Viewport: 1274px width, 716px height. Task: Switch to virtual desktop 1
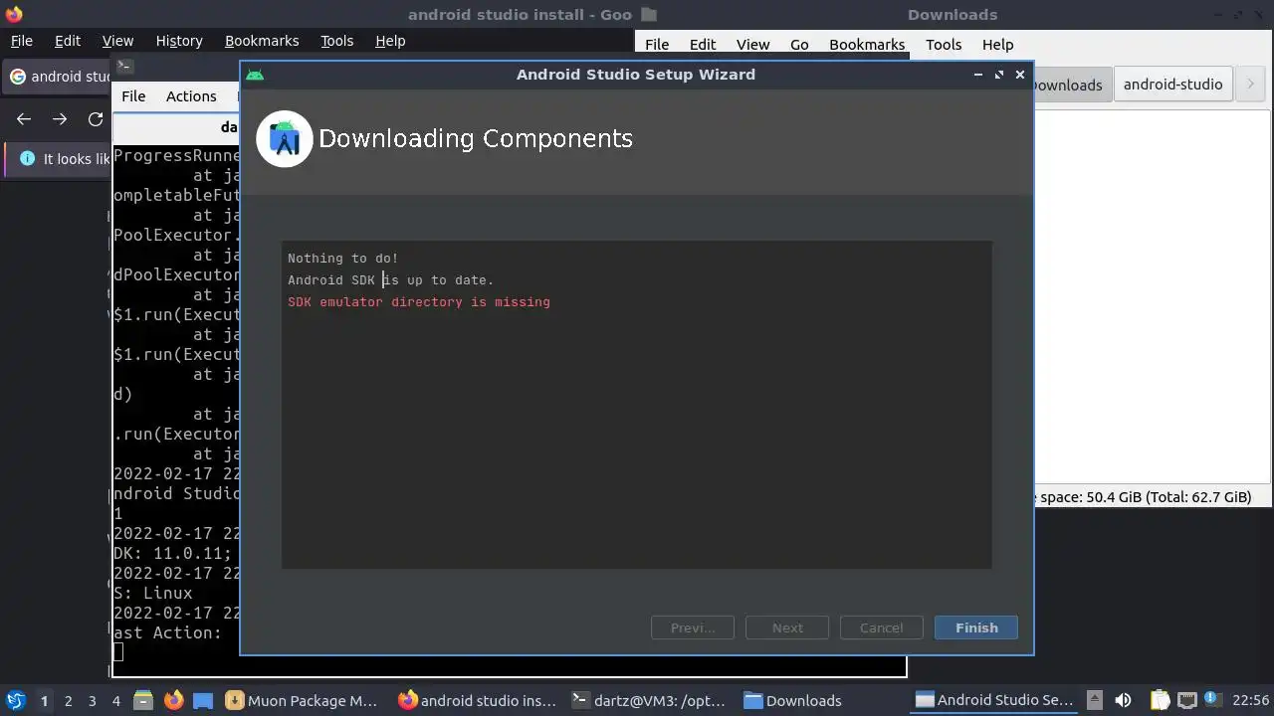point(44,700)
